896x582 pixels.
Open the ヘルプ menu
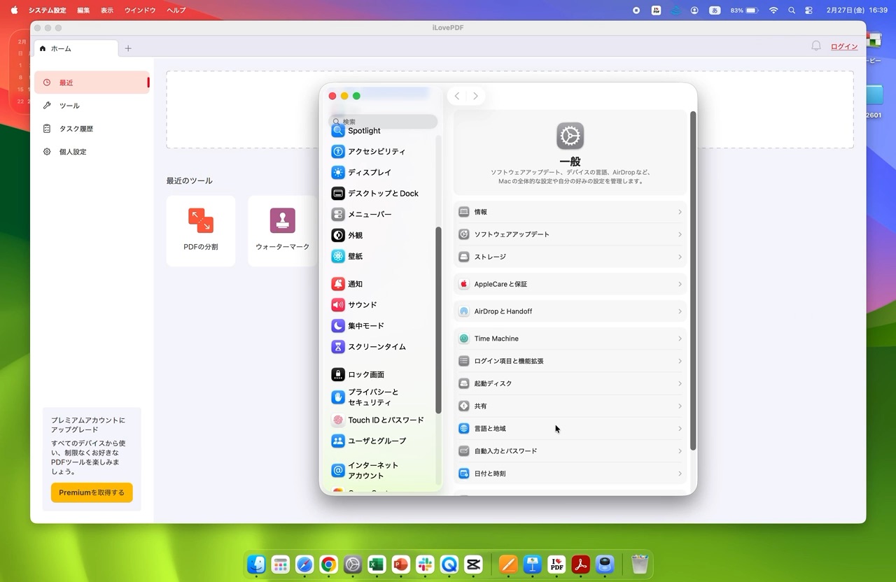click(x=176, y=10)
